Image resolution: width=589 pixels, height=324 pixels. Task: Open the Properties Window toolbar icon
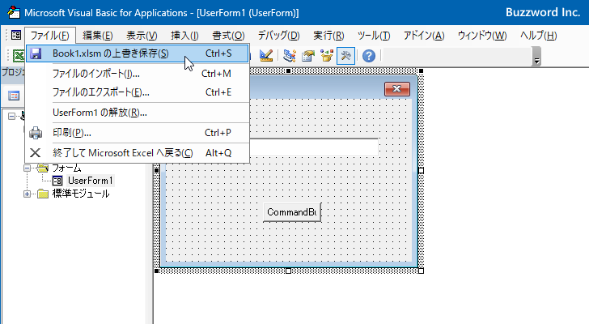point(308,56)
